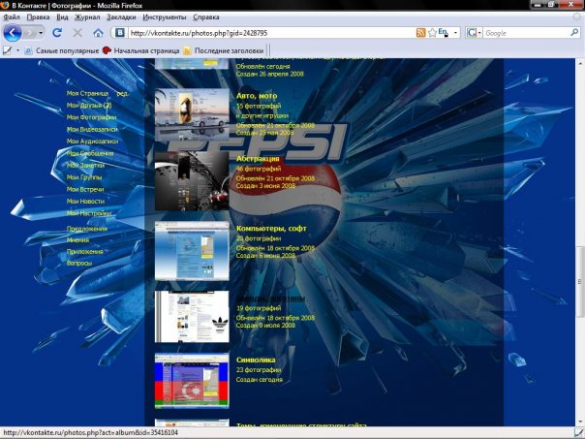Click the ред. edit link

coord(122,93)
